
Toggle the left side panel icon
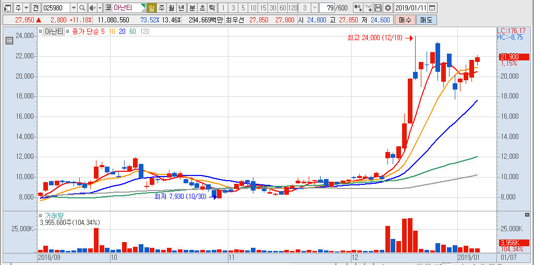7,7
